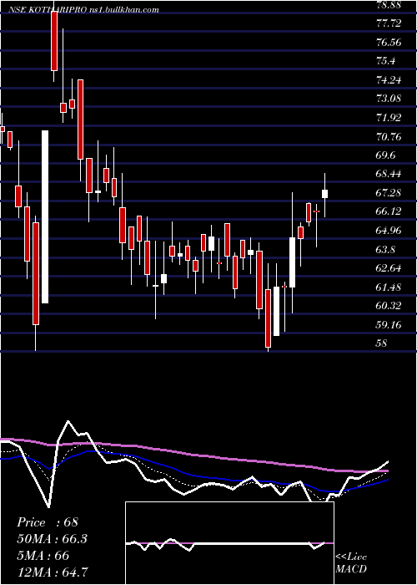
Task: Click the blue moving average line
Action: coord(193,476)
